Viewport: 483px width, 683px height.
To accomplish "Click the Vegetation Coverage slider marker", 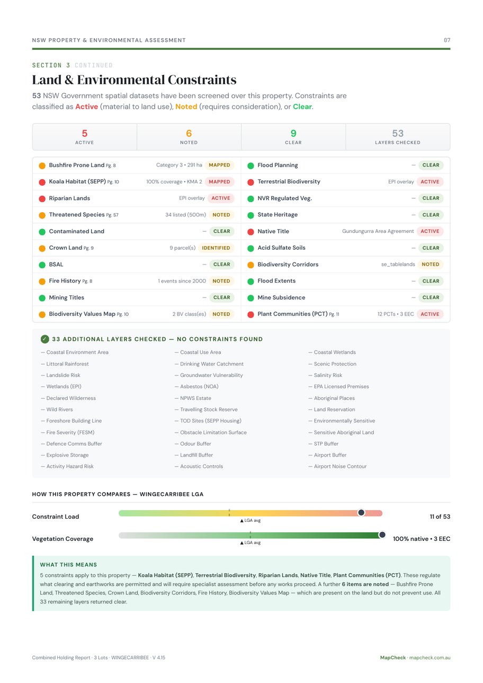I will coord(382,535).
